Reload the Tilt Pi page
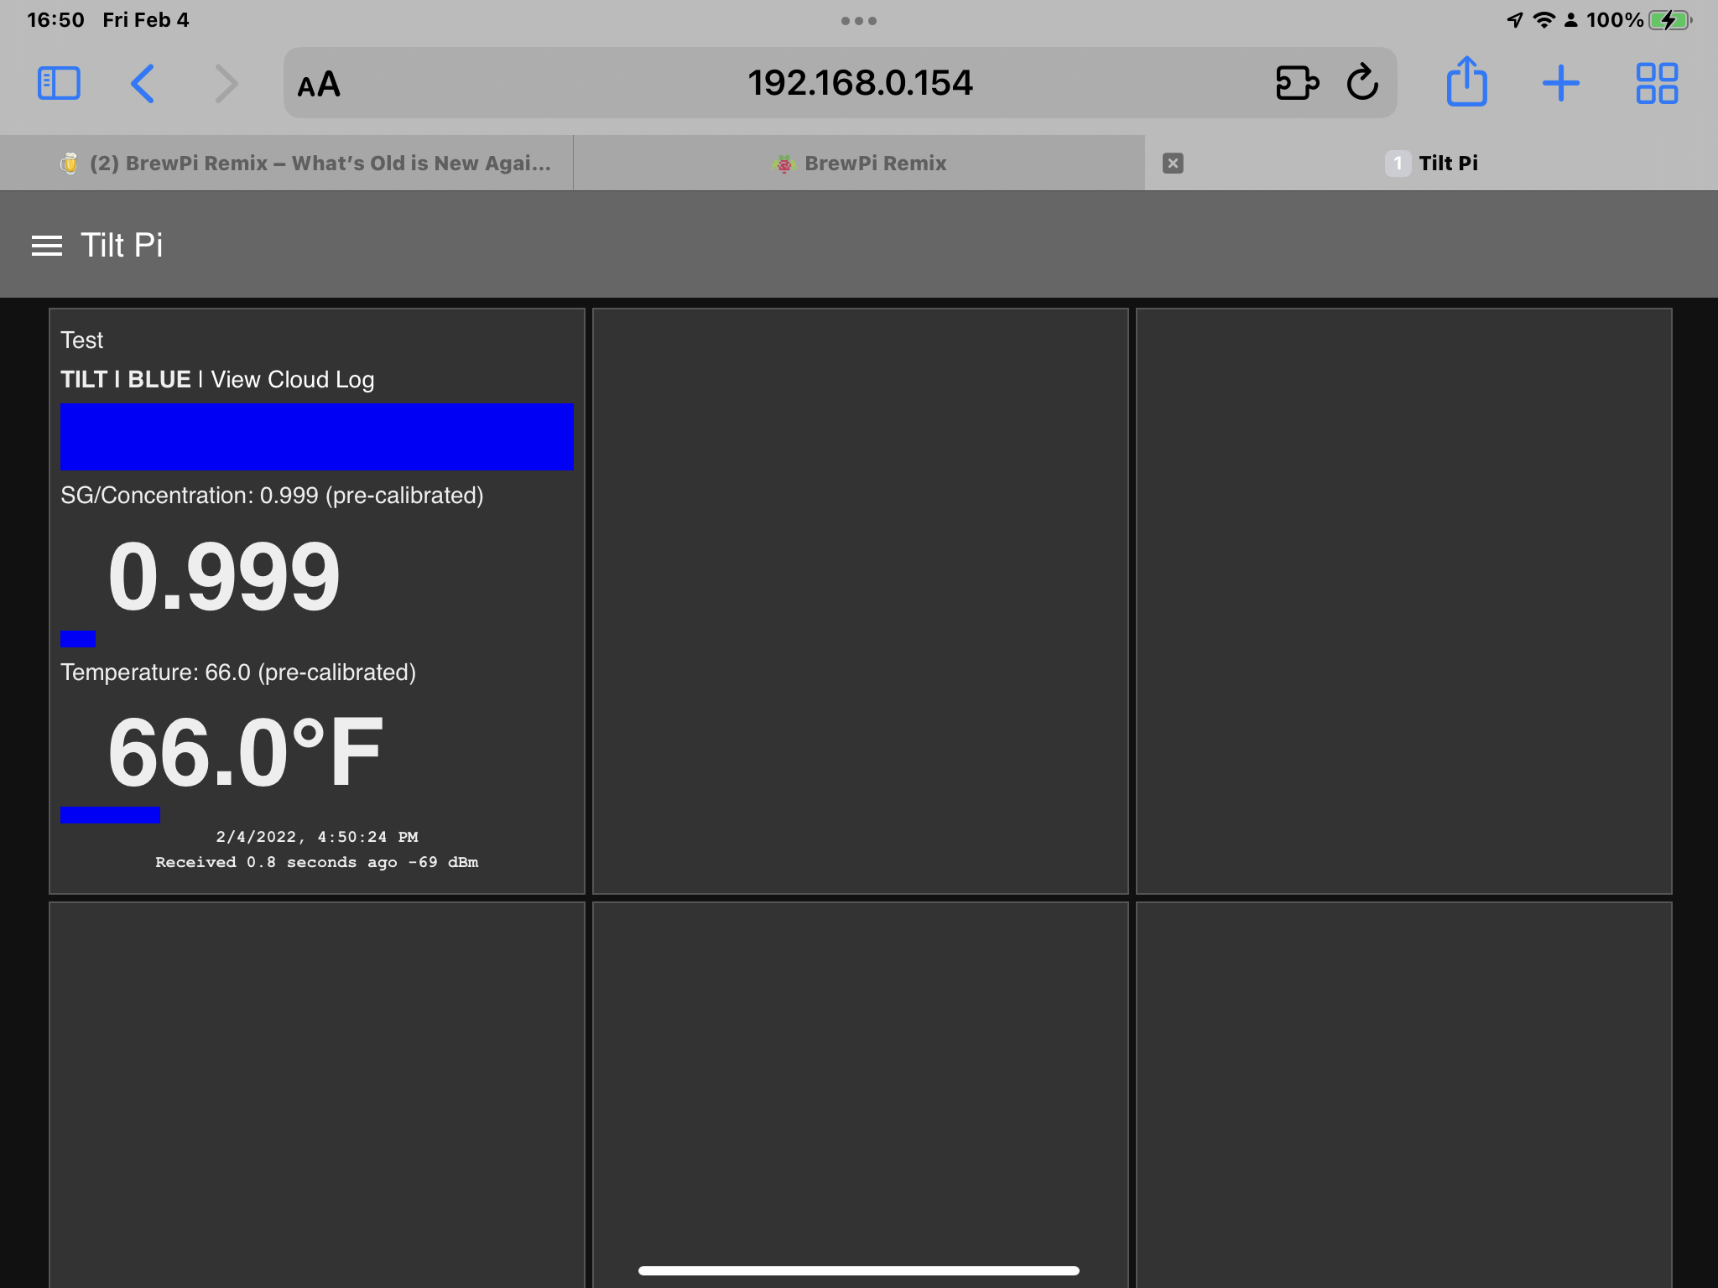Image resolution: width=1718 pixels, height=1288 pixels. (1362, 82)
